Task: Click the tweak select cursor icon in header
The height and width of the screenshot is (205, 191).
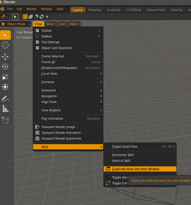Action: pos(15,17)
